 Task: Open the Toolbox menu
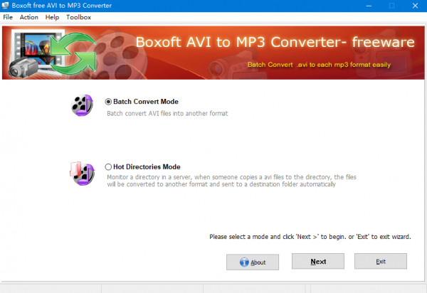point(78,17)
